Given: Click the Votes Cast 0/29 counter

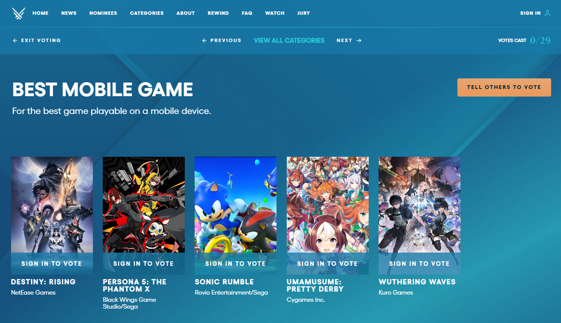Looking at the screenshot, I should point(540,41).
